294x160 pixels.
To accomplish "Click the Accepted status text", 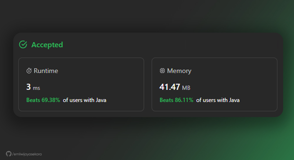I will [47, 45].
